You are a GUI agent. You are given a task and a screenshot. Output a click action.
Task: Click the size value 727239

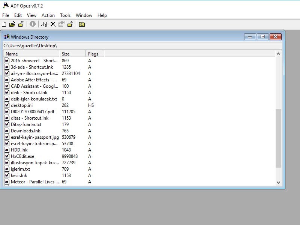69,163
